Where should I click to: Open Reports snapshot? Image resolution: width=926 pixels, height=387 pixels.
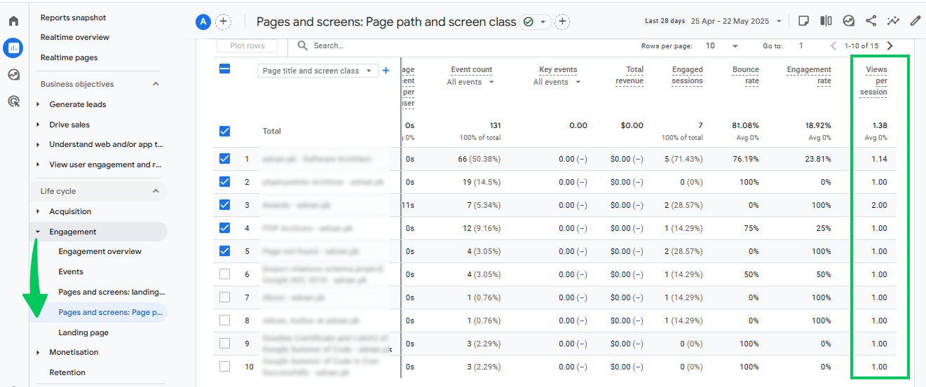[74, 17]
